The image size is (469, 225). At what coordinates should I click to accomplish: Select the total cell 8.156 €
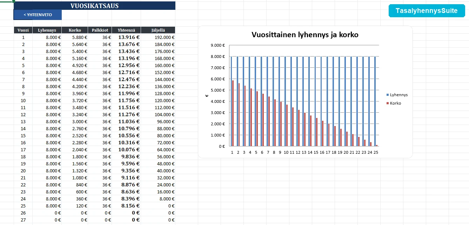126,206
